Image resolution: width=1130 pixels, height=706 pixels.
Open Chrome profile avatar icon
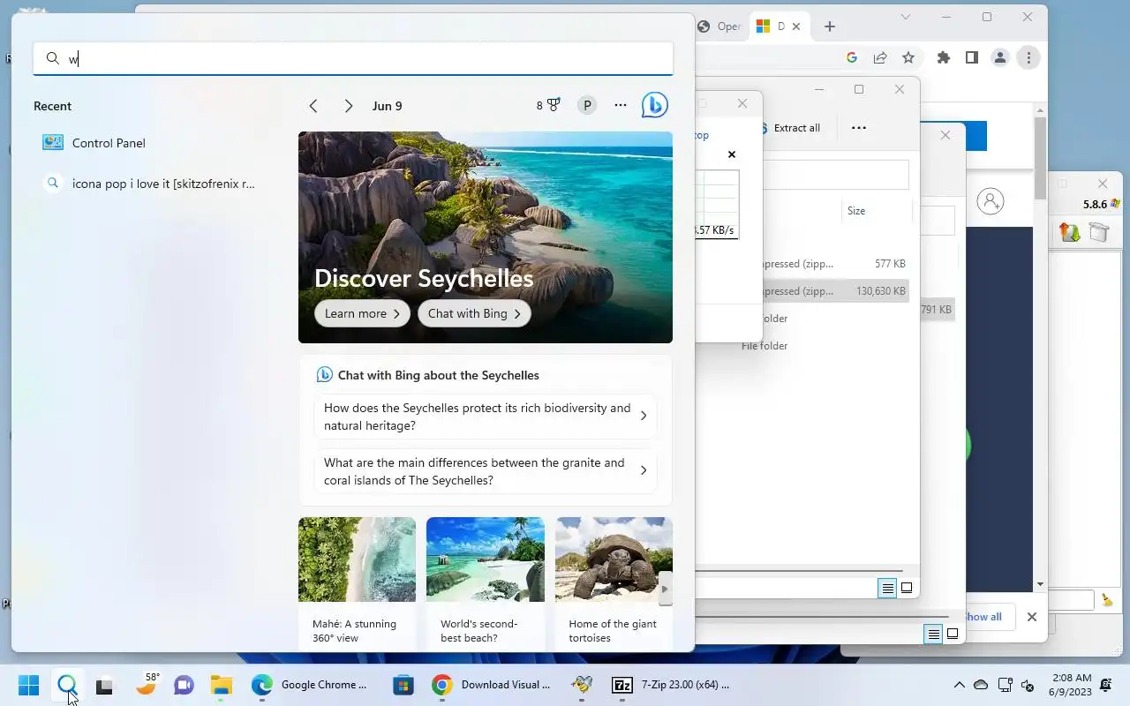click(x=1000, y=57)
